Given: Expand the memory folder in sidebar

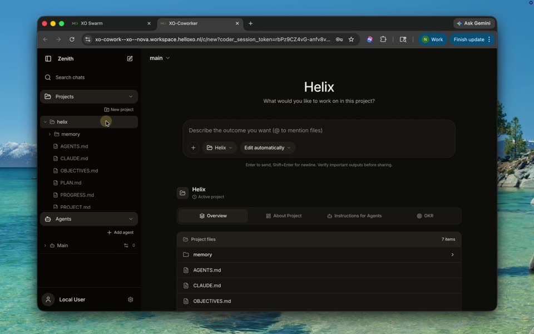Looking at the screenshot, I should 50,134.
